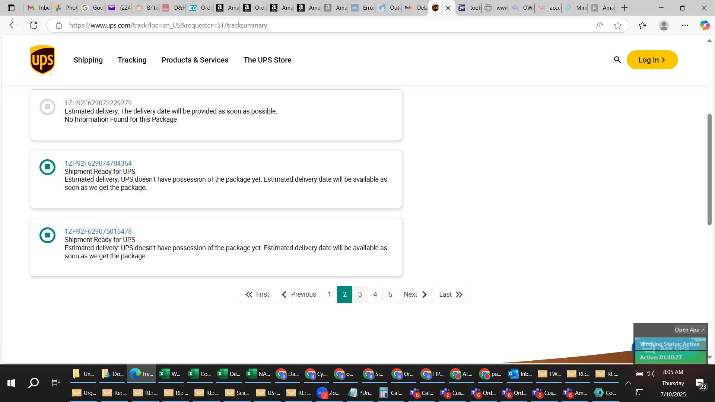Screen dimensions: 715x402
Task: Open the Outlook Inbox taskbar item
Action: (x=520, y=374)
